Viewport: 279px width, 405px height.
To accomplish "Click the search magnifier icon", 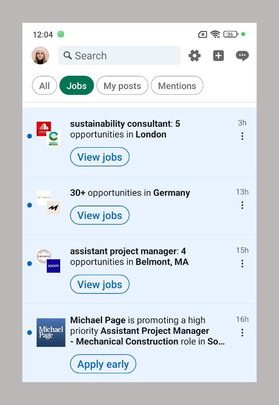I will [x=68, y=55].
